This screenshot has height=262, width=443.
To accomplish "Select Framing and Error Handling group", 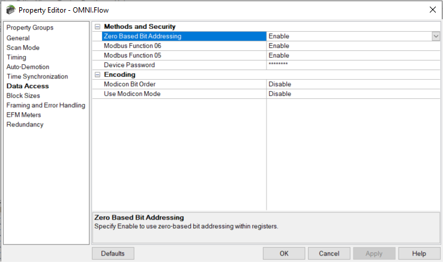I will [x=46, y=106].
